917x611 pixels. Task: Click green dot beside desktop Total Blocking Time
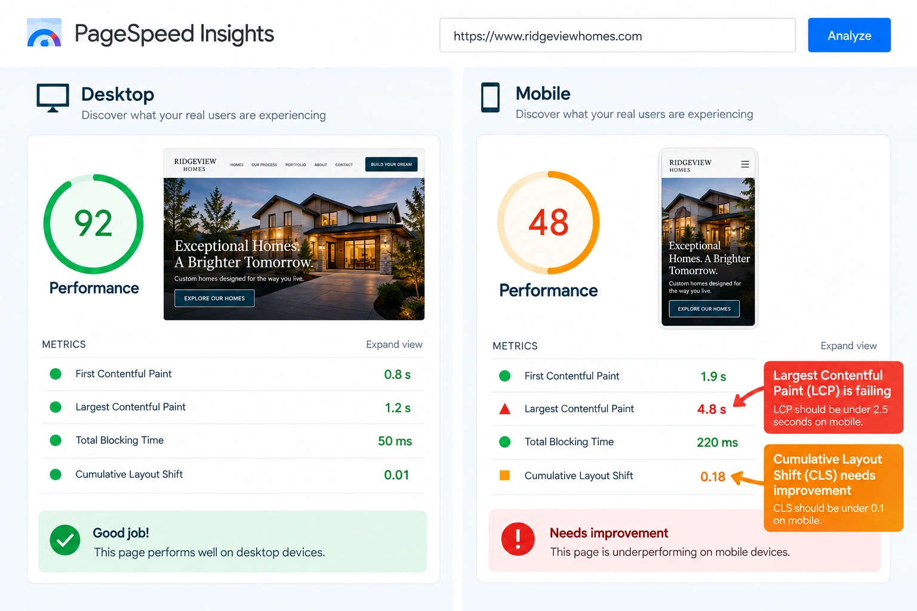pyautogui.click(x=56, y=440)
